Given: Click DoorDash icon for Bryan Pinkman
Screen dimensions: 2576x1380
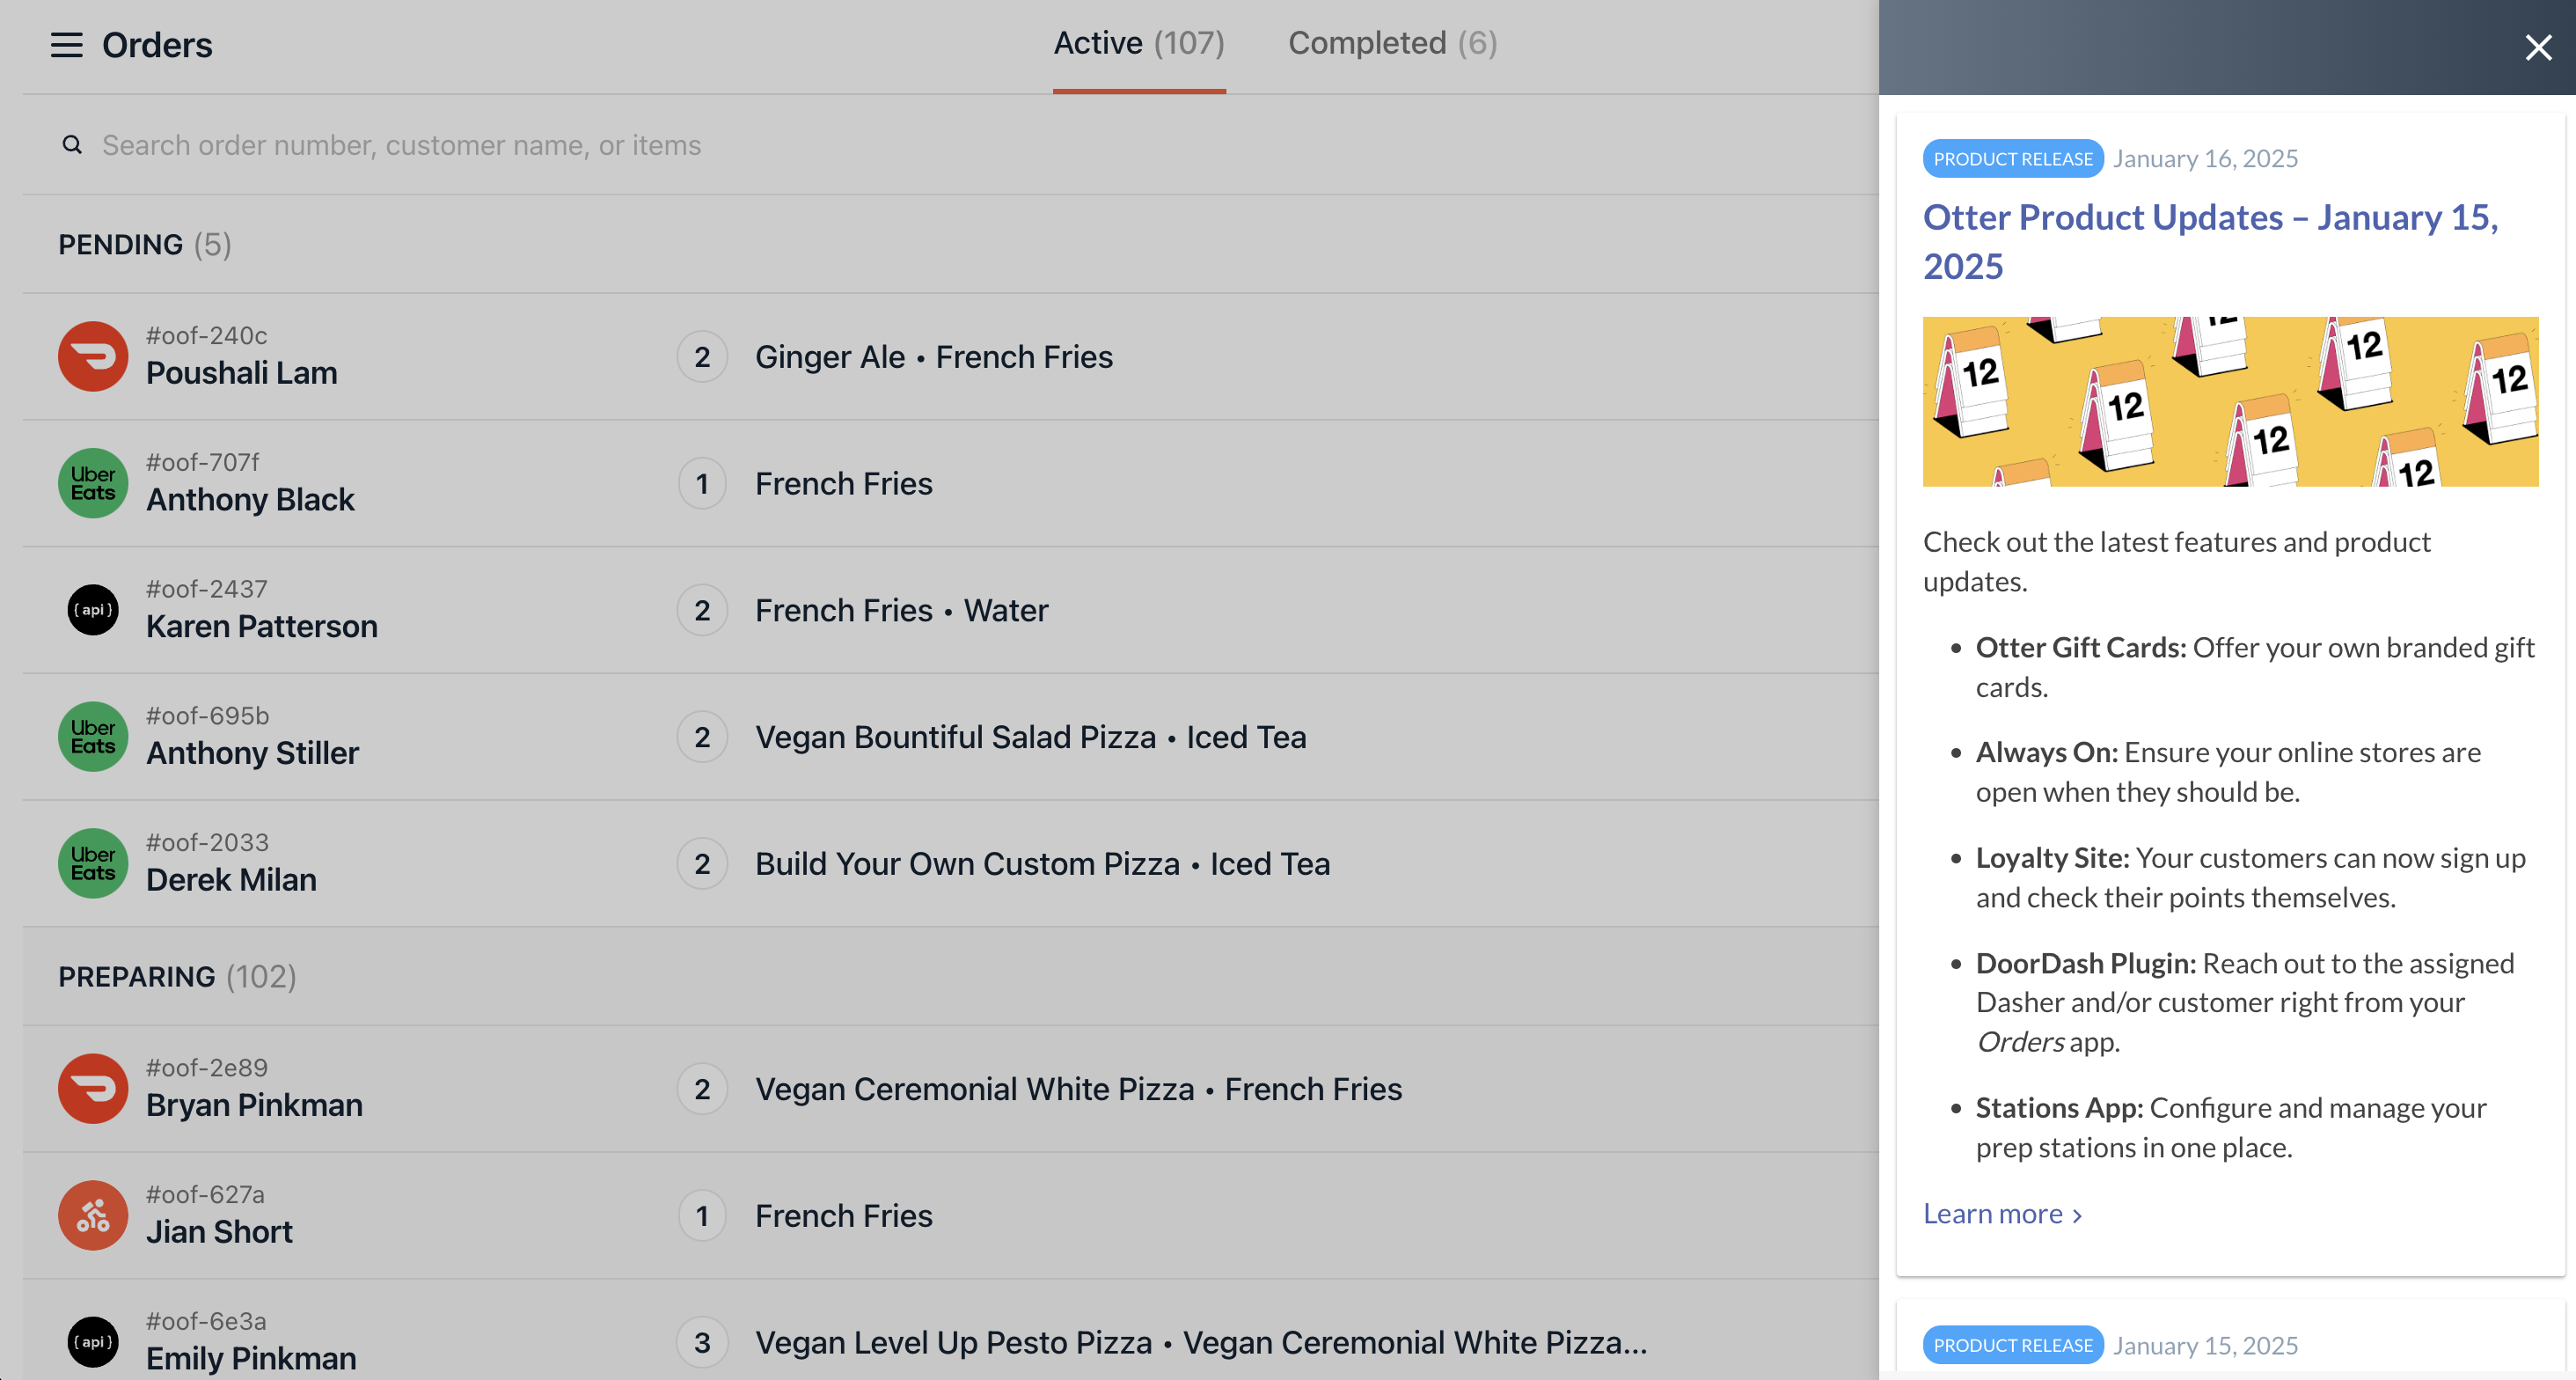Looking at the screenshot, I should pyautogui.click(x=93, y=1089).
